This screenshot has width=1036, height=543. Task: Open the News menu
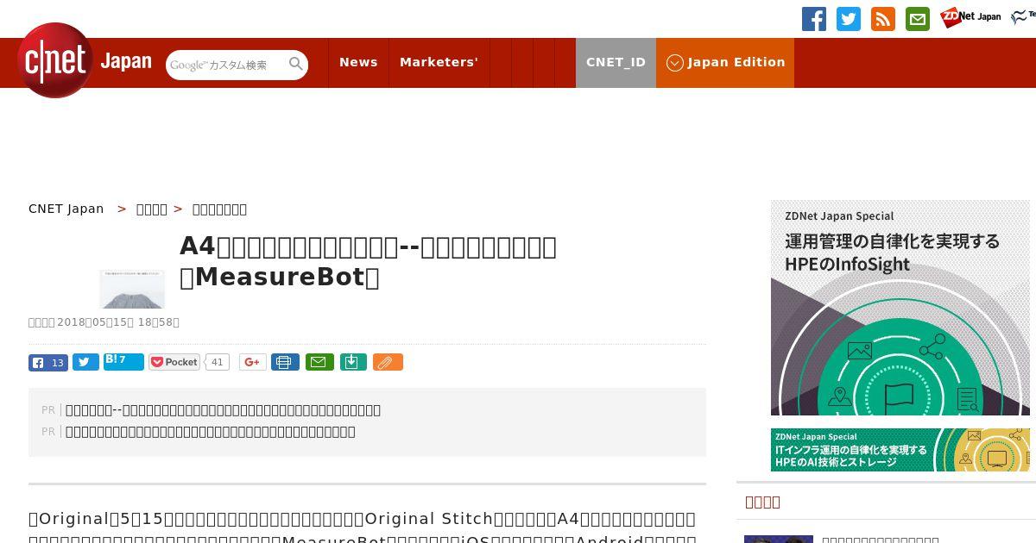tap(358, 62)
